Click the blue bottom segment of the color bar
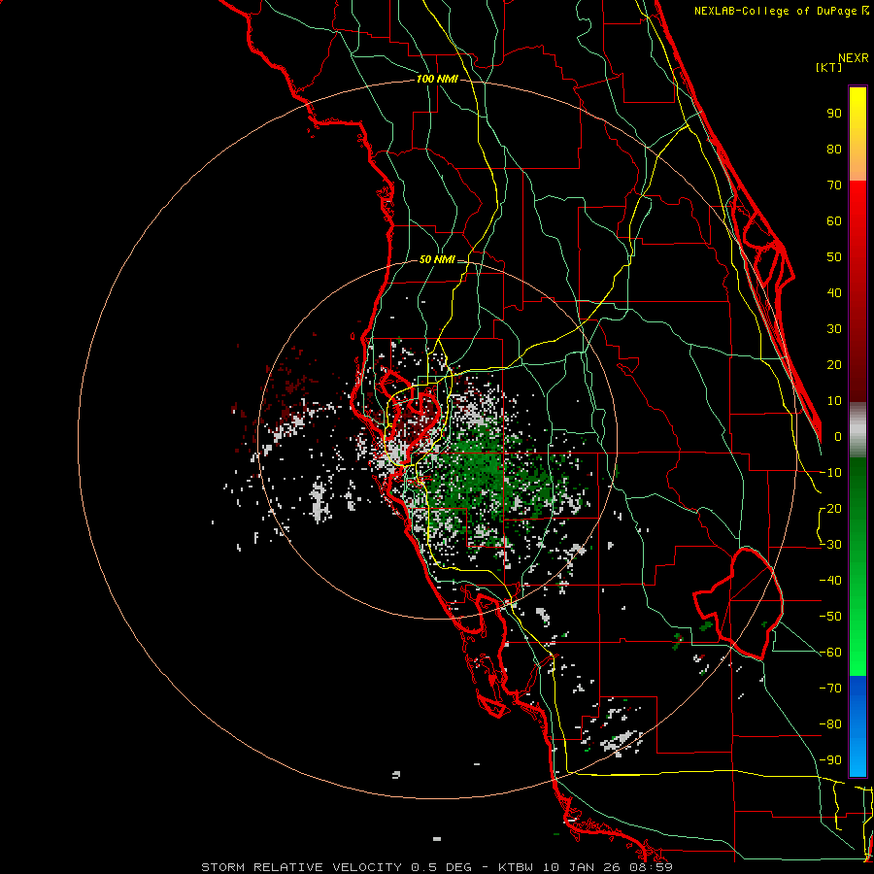This screenshot has height=874, width=874. coord(857,726)
